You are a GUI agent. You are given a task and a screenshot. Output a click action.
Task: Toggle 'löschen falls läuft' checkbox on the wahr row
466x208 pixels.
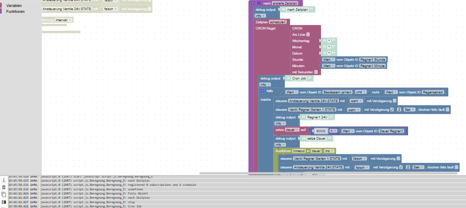coord(448,110)
